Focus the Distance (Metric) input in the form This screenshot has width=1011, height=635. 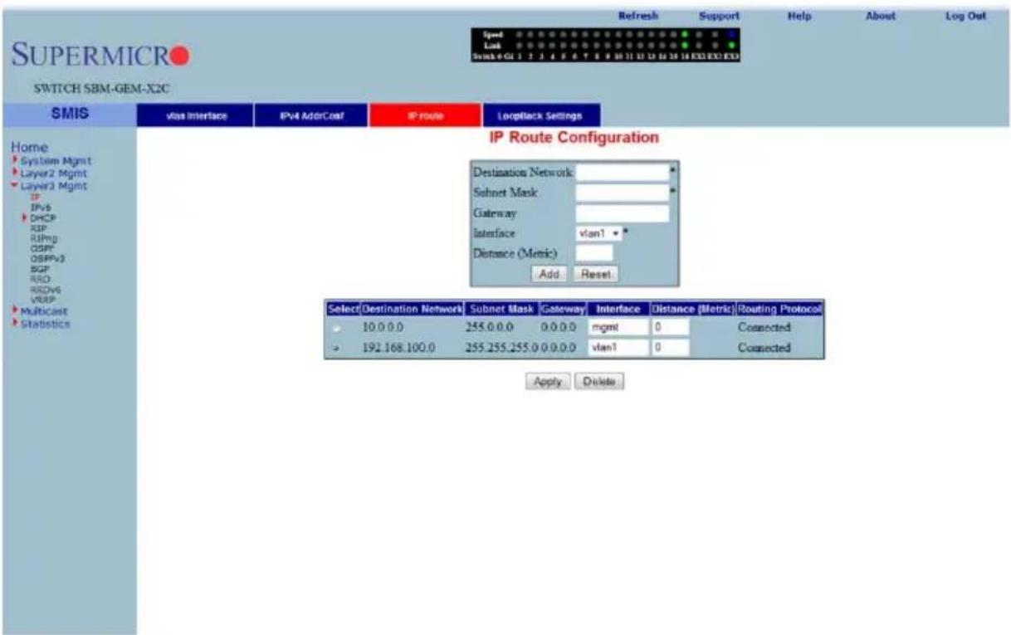[x=594, y=252]
